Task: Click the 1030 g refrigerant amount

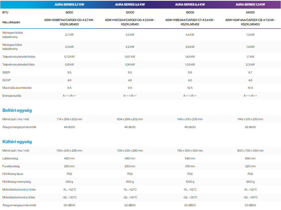Action: [x=190, y=182]
